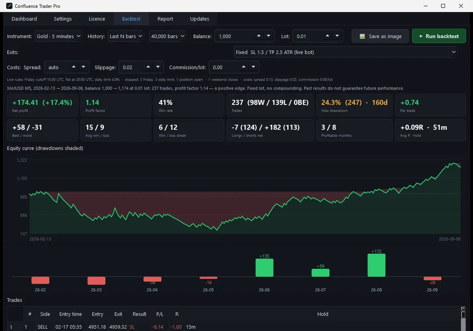Click the Net profit card +174.41
The height and width of the screenshot is (331, 473).
(x=42, y=105)
